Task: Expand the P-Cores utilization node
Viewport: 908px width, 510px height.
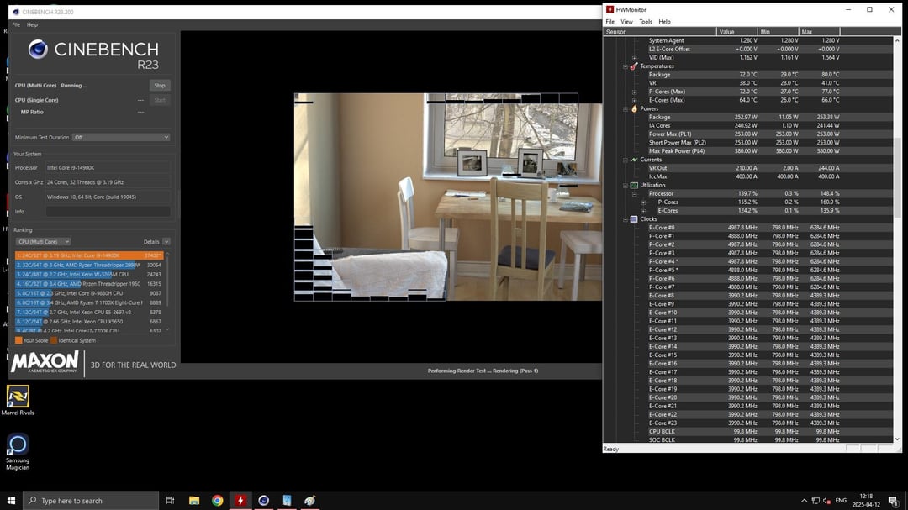Action: (x=643, y=202)
